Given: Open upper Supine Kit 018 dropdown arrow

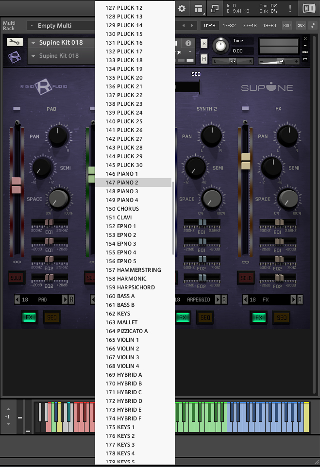Looking at the screenshot, I should (34, 43).
